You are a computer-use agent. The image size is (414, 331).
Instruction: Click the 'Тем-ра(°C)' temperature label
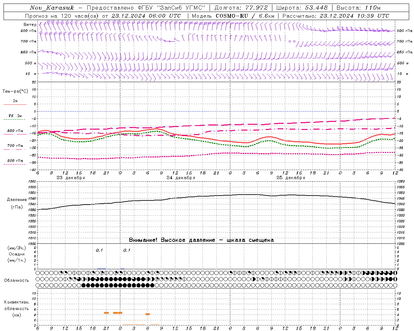point(15,91)
